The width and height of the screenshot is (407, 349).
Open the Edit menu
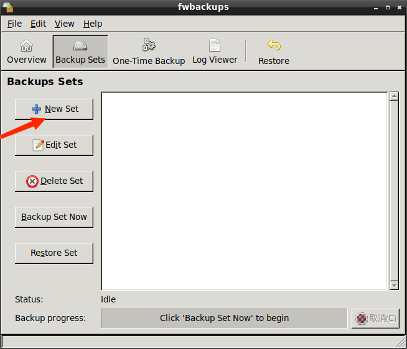tap(39, 24)
